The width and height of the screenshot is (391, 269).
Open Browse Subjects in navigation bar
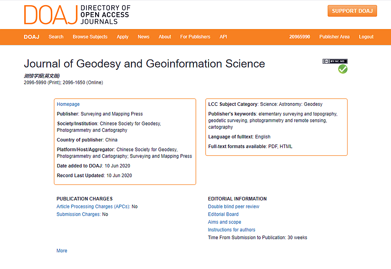click(90, 37)
